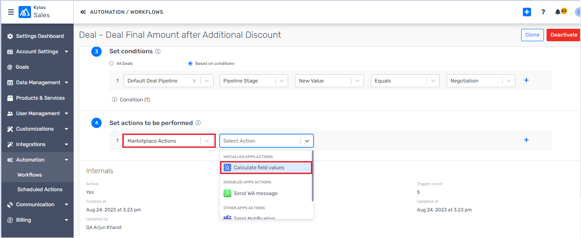Click the action dropdown list scrollbar
This screenshot has height=238, width=581.
(313, 176)
